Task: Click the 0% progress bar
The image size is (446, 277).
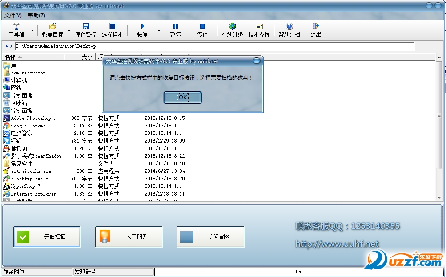Action: coord(298,272)
